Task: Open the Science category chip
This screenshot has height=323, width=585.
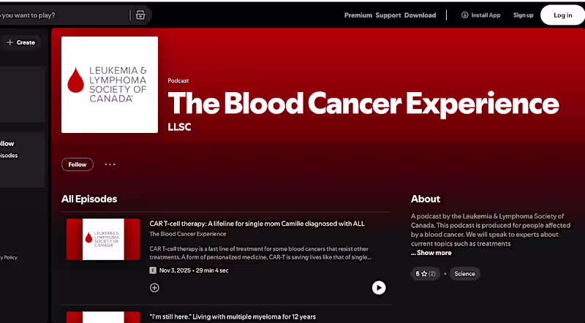Action: 464,274
